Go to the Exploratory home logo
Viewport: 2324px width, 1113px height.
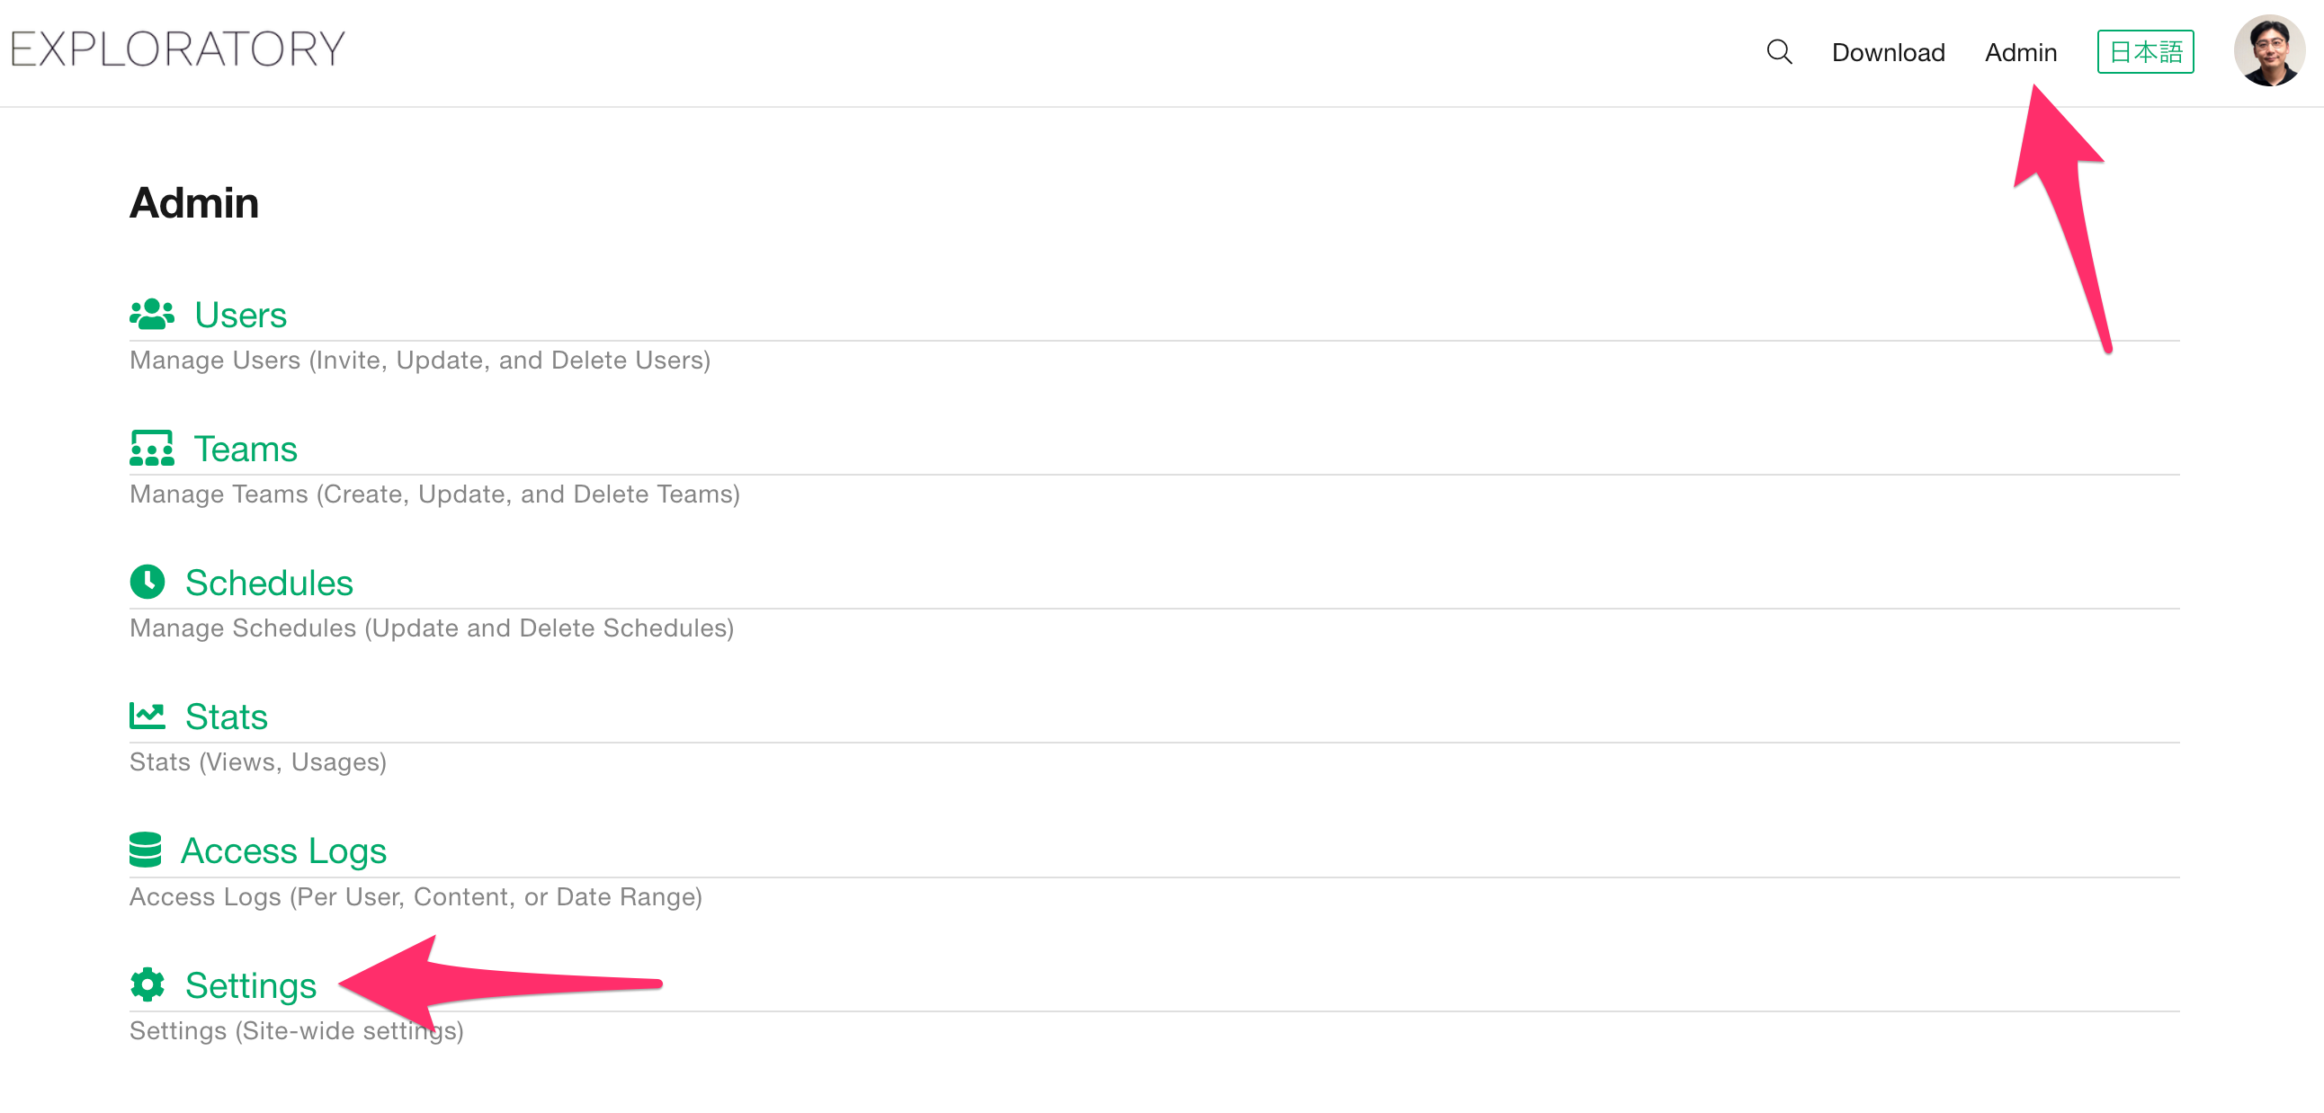[x=178, y=49]
